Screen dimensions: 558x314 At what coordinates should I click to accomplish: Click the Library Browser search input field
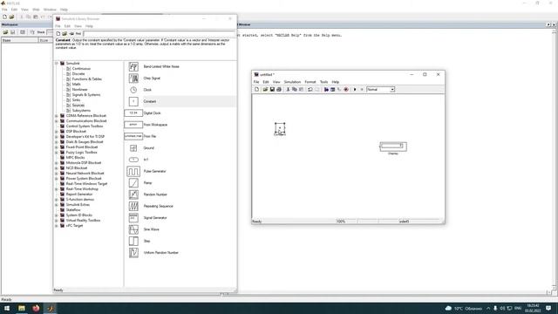click(x=159, y=33)
